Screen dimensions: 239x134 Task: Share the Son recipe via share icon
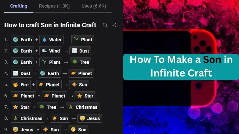coord(114,25)
